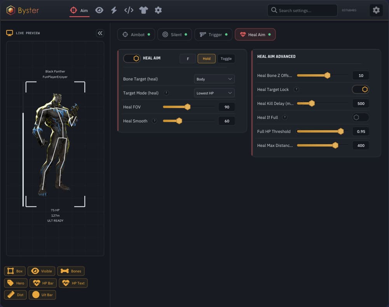Click the '127m' distance preview text
The width and height of the screenshot is (389, 307).
coord(55,215)
